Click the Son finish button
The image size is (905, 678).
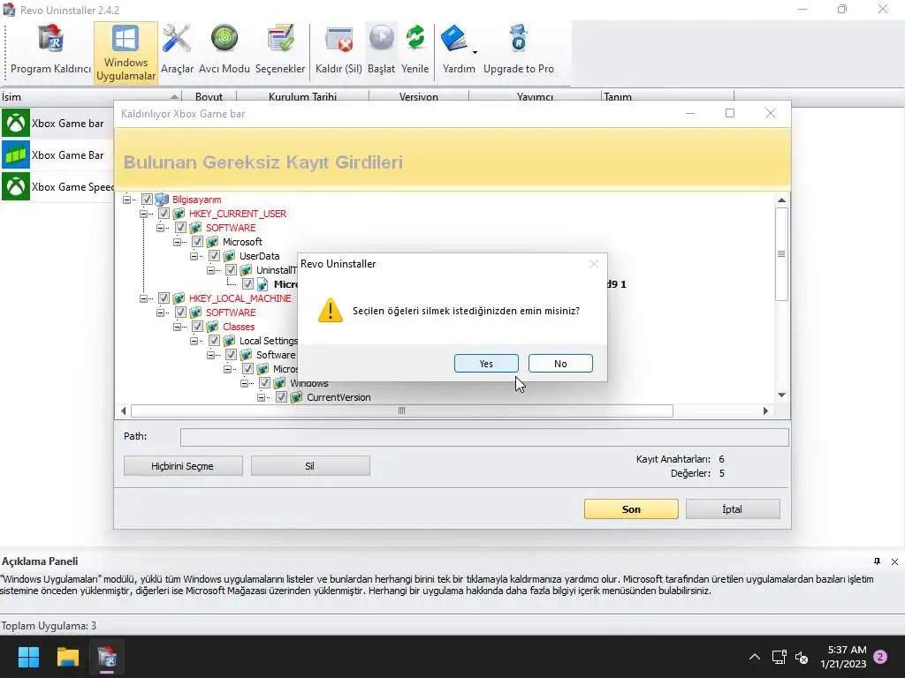click(x=631, y=509)
